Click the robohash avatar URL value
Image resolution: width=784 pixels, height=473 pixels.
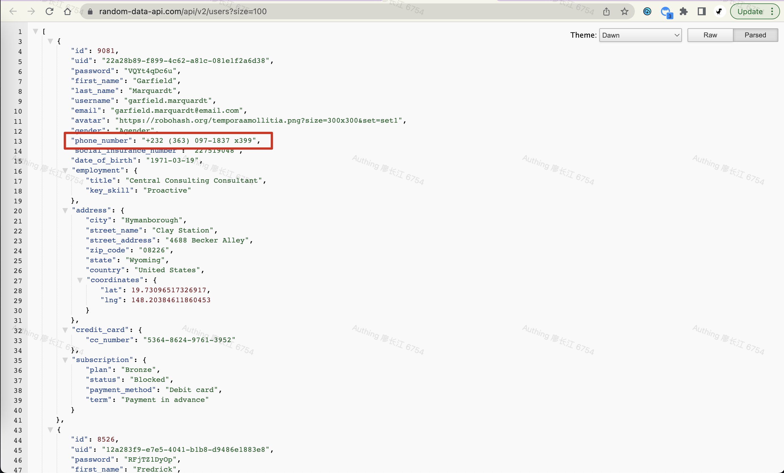tap(258, 120)
